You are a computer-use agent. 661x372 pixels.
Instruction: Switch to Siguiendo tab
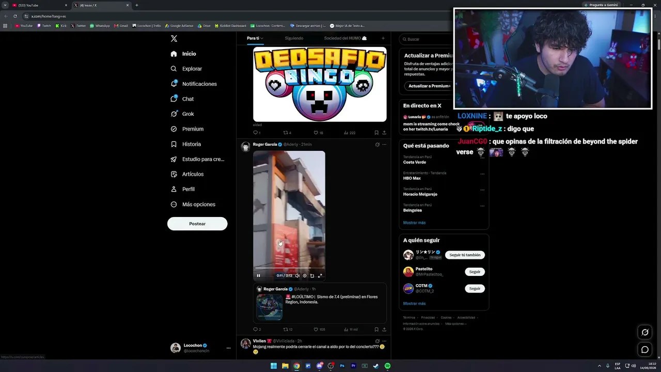click(x=294, y=38)
